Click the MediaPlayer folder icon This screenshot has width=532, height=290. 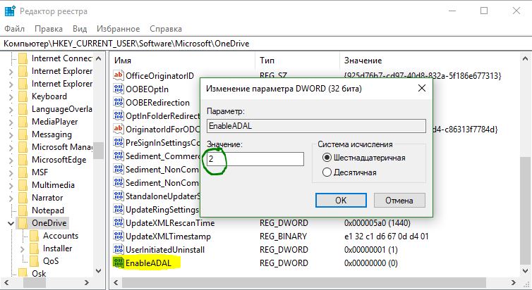tap(23, 122)
